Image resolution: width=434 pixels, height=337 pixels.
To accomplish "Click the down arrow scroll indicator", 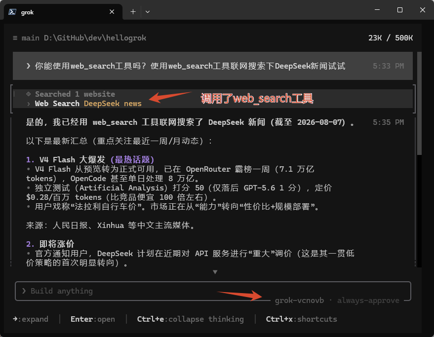I will coord(215,272).
